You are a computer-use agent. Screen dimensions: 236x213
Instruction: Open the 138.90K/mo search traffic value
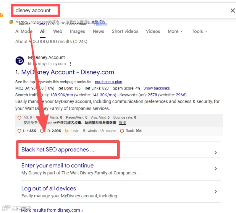(62, 95)
